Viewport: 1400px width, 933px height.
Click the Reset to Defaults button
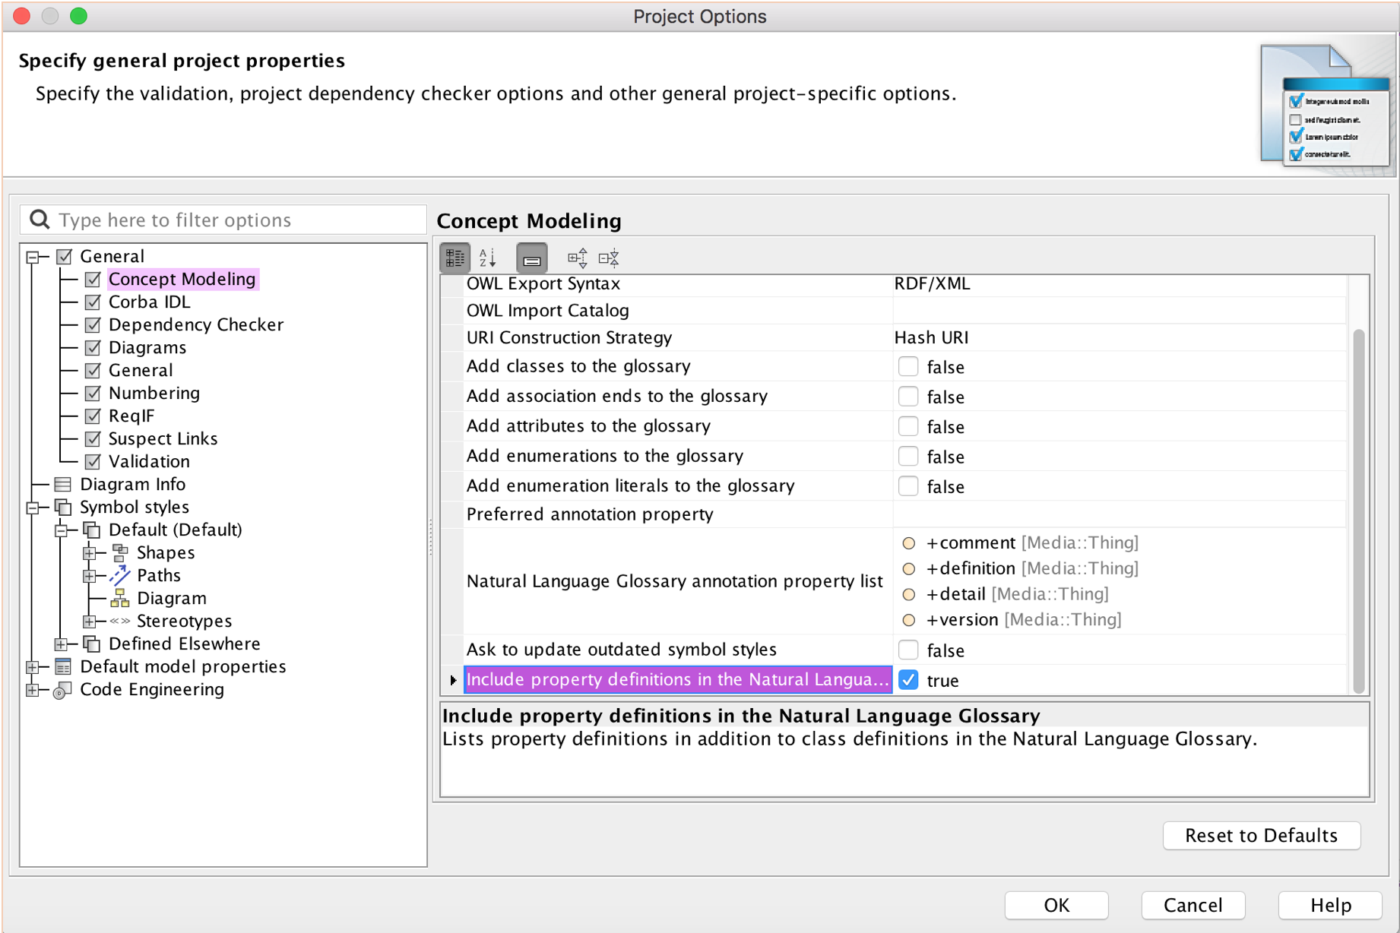1260,835
